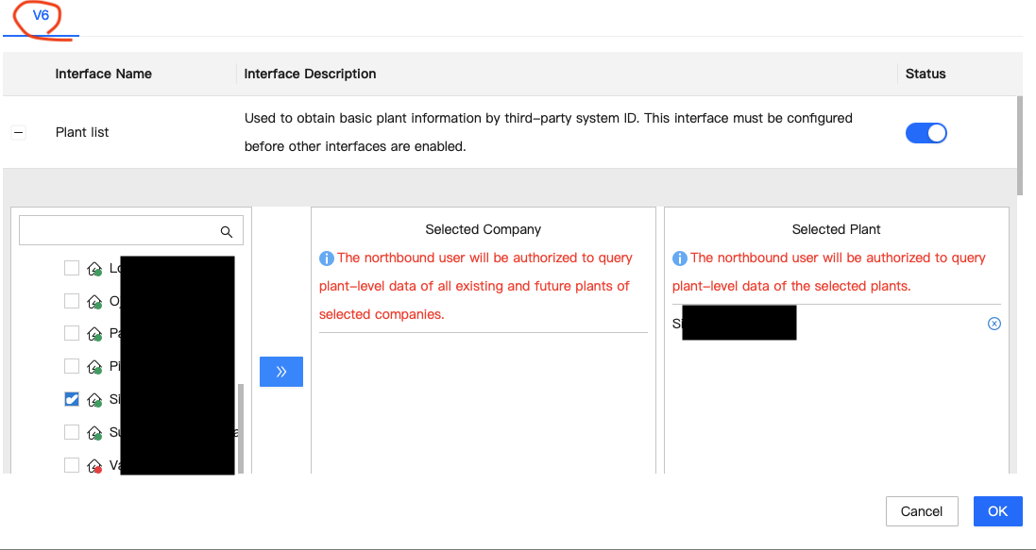Screen dimensions: 1036x550
Task: Remove the plant from Selected Plant list
Action: coord(994,324)
